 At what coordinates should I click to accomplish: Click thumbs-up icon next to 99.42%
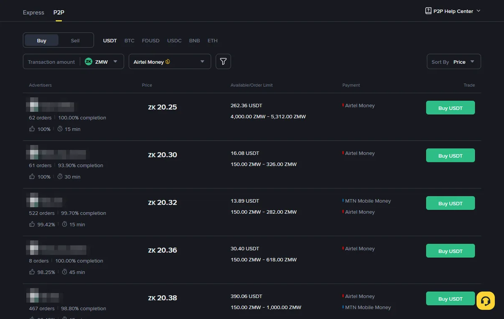pyautogui.click(x=32, y=224)
